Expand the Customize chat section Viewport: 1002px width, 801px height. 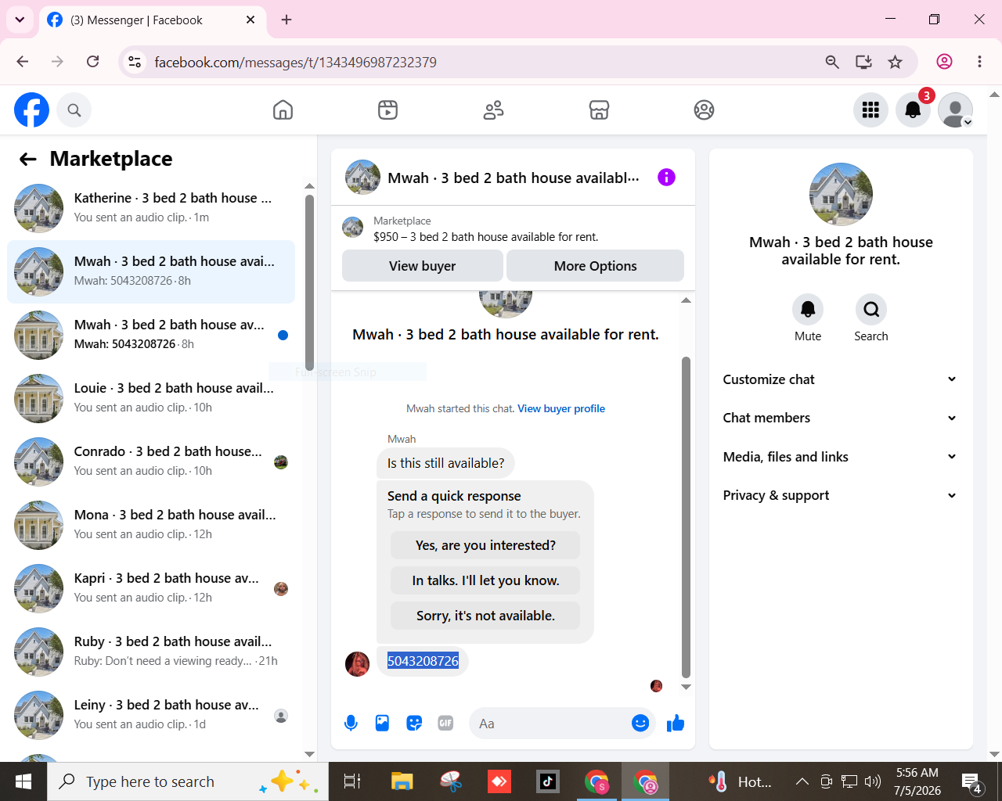point(840,379)
